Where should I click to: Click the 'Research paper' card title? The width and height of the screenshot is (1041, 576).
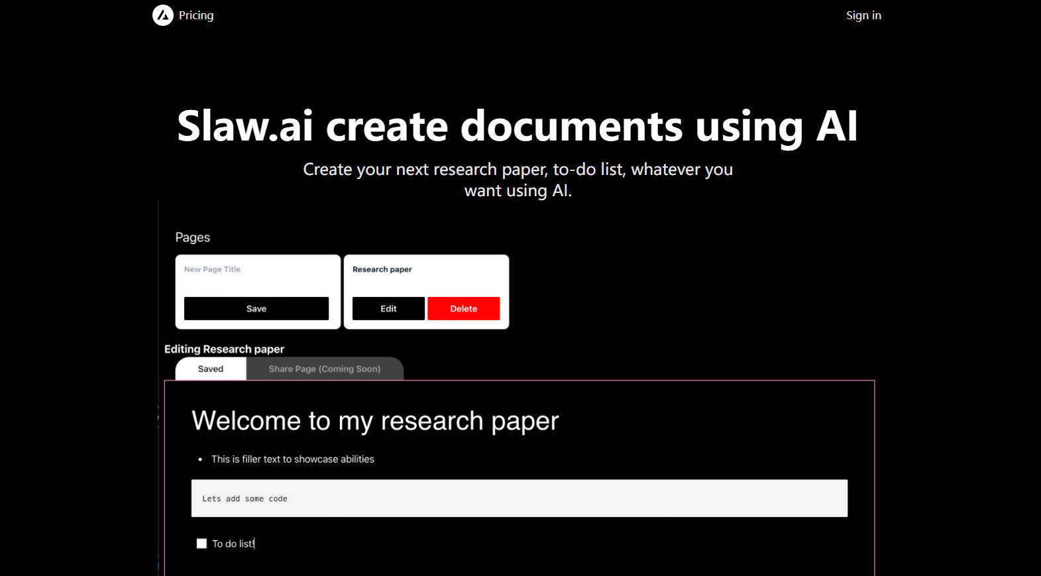point(382,269)
